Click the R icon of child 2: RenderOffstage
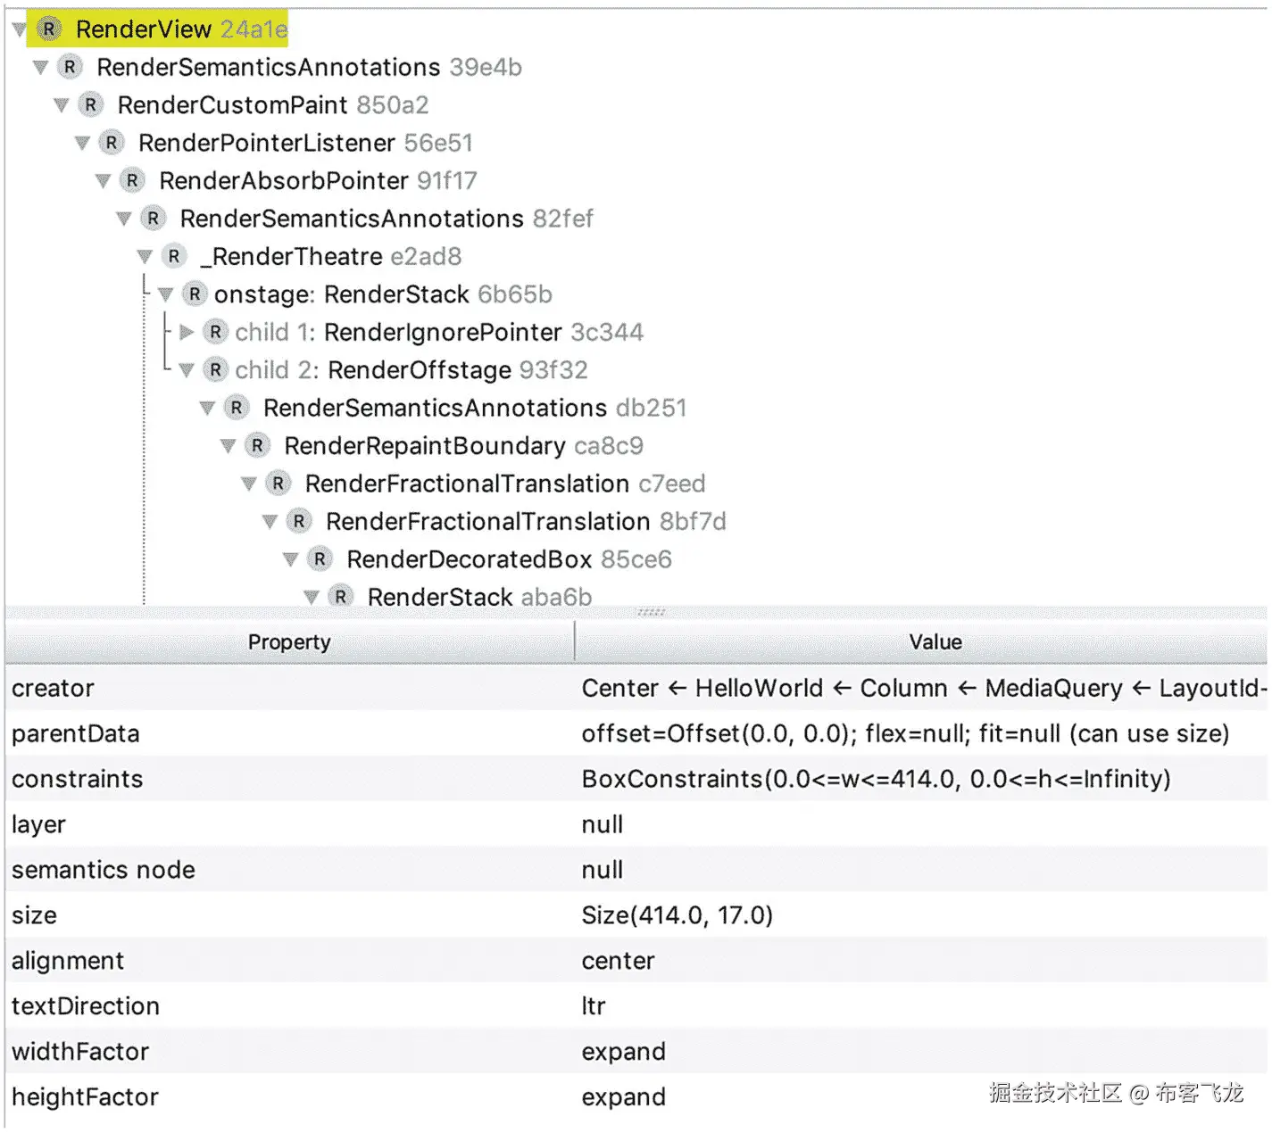Screen dimensions: 1272x1133 point(215,370)
